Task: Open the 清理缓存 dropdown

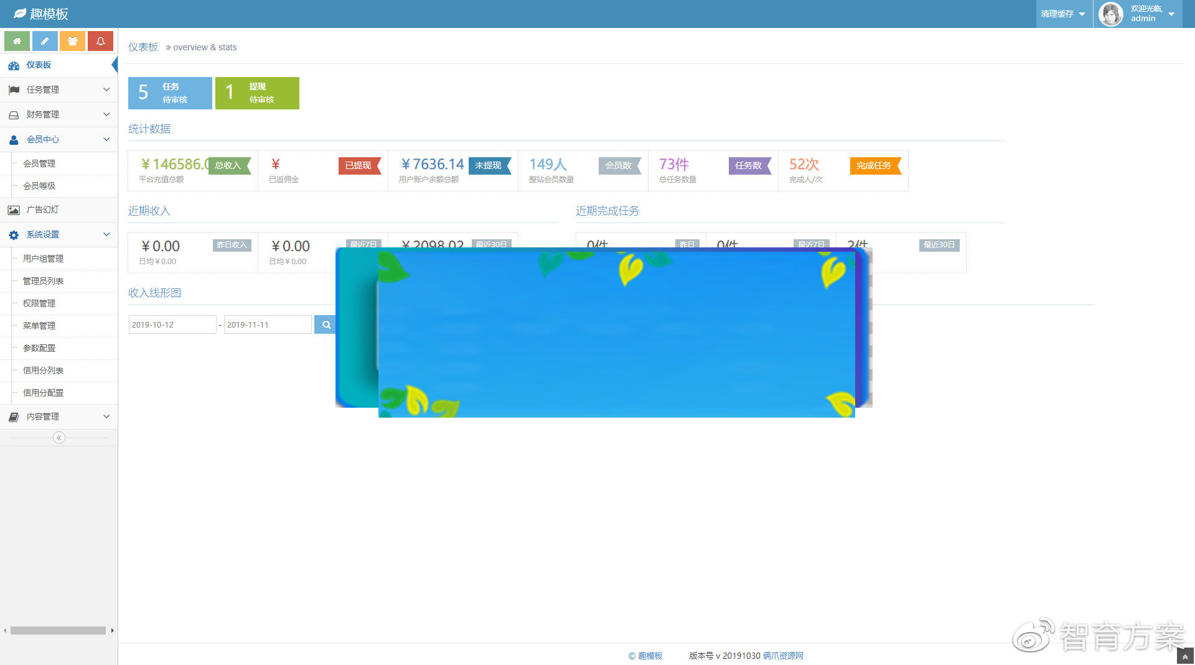Action: 1063,14
